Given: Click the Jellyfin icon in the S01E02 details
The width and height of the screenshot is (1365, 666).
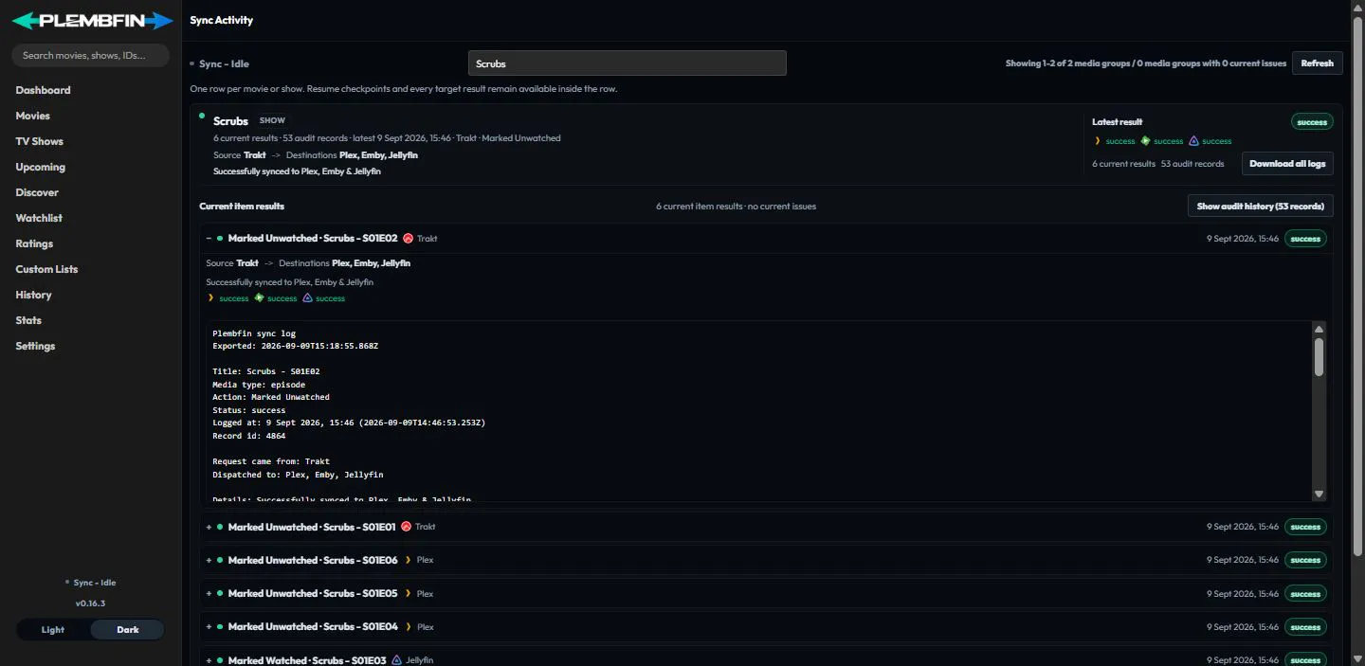Looking at the screenshot, I should tap(307, 298).
